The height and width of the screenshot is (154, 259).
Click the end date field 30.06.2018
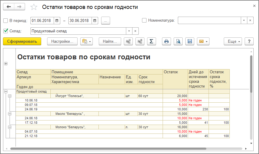pos(80,21)
